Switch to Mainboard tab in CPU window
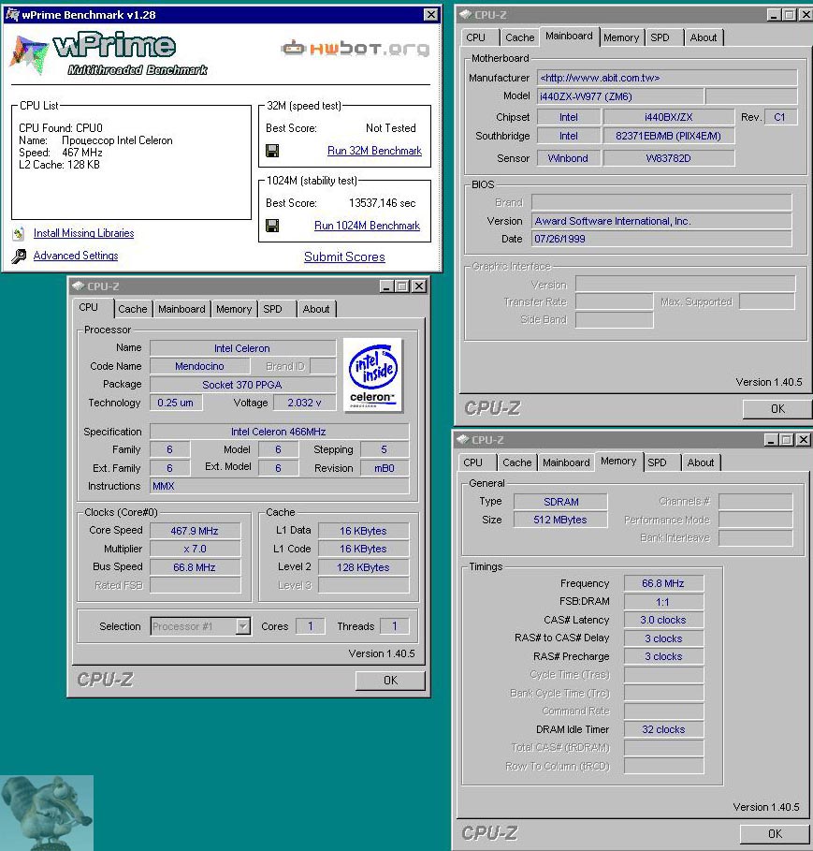Image resolution: width=813 pixels, height=851 pixels. (181, 309)
